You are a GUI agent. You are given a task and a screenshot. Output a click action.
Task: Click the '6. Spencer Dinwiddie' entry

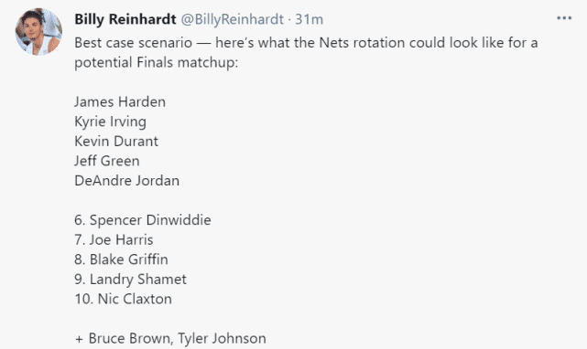[143, 220]
